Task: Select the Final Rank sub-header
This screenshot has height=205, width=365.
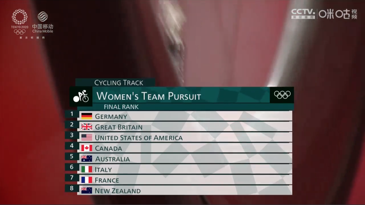Action: pos(121,107)
